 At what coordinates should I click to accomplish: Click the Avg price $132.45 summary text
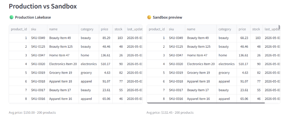pos(170,112)
